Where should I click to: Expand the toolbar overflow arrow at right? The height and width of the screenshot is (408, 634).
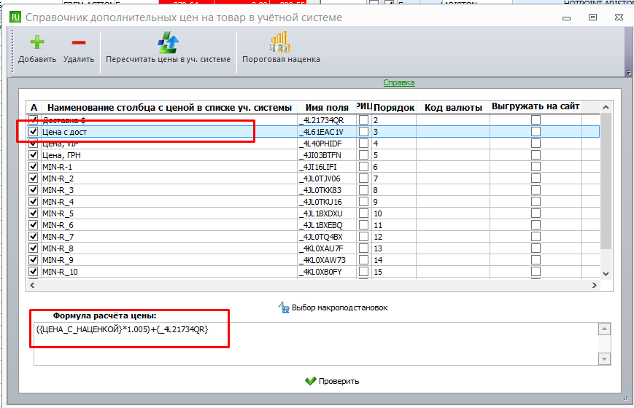[x=628, y=73]
